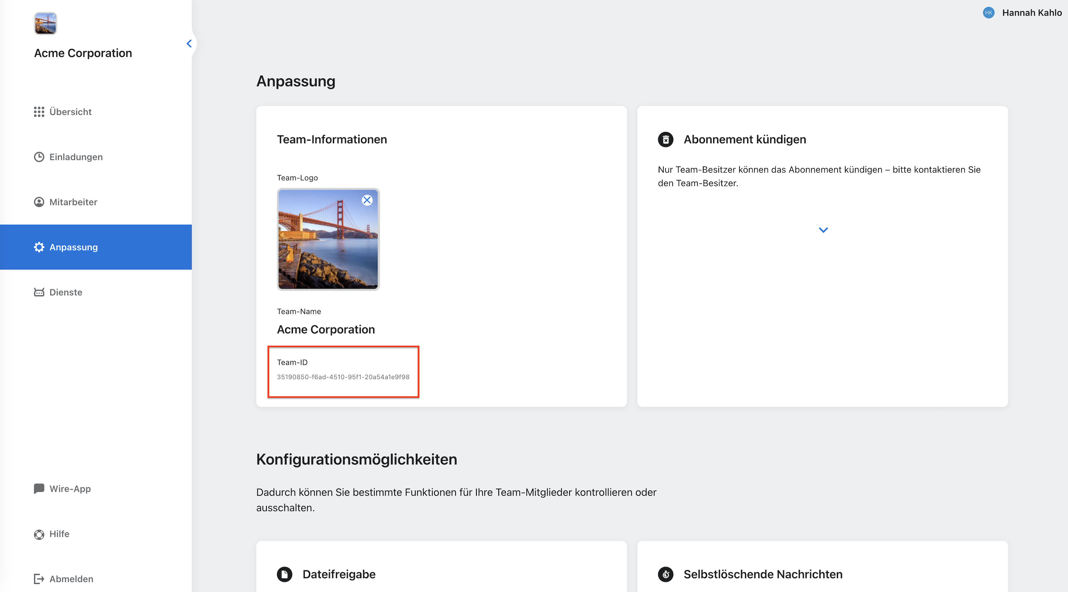Click the Acme Corporation sidebar title
The image size is (1068, 592).
pos(83,54)
